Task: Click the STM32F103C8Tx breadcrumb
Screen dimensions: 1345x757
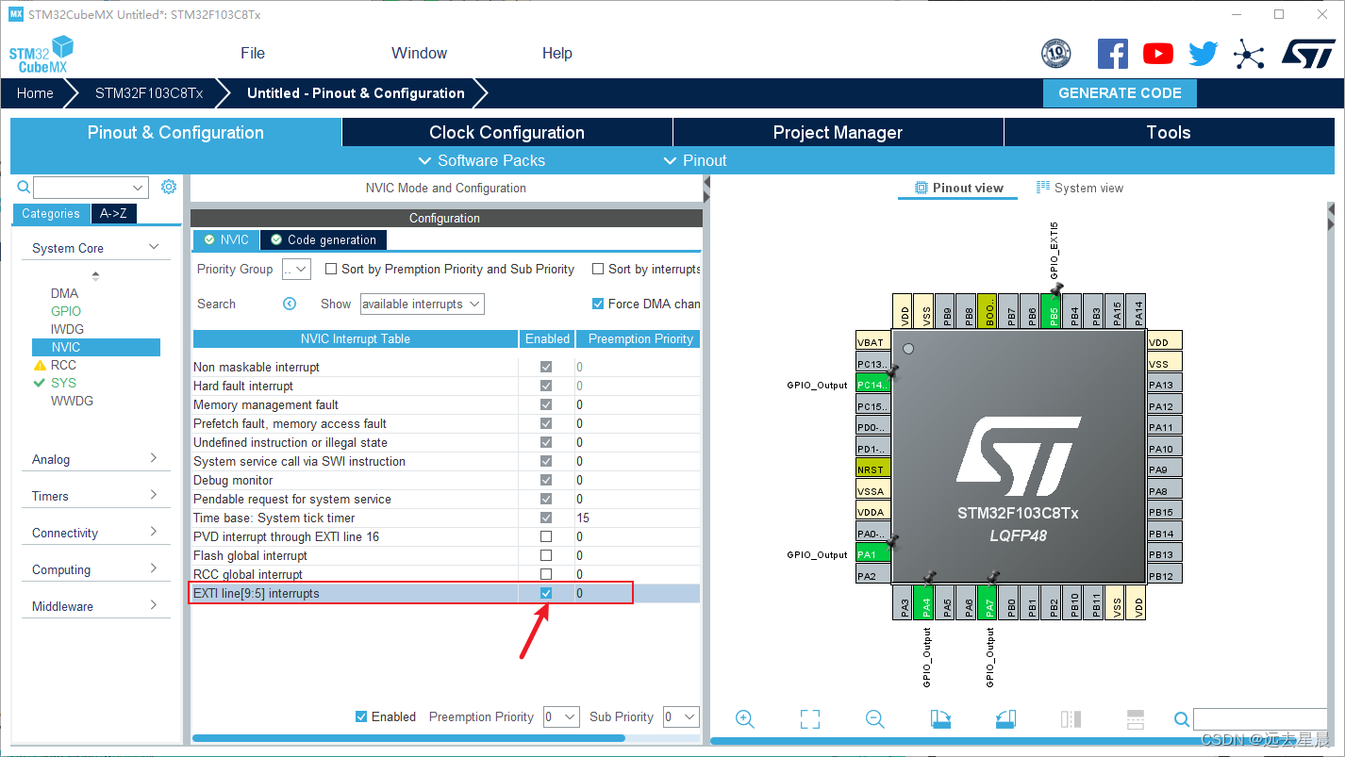Action: (149, 93)
